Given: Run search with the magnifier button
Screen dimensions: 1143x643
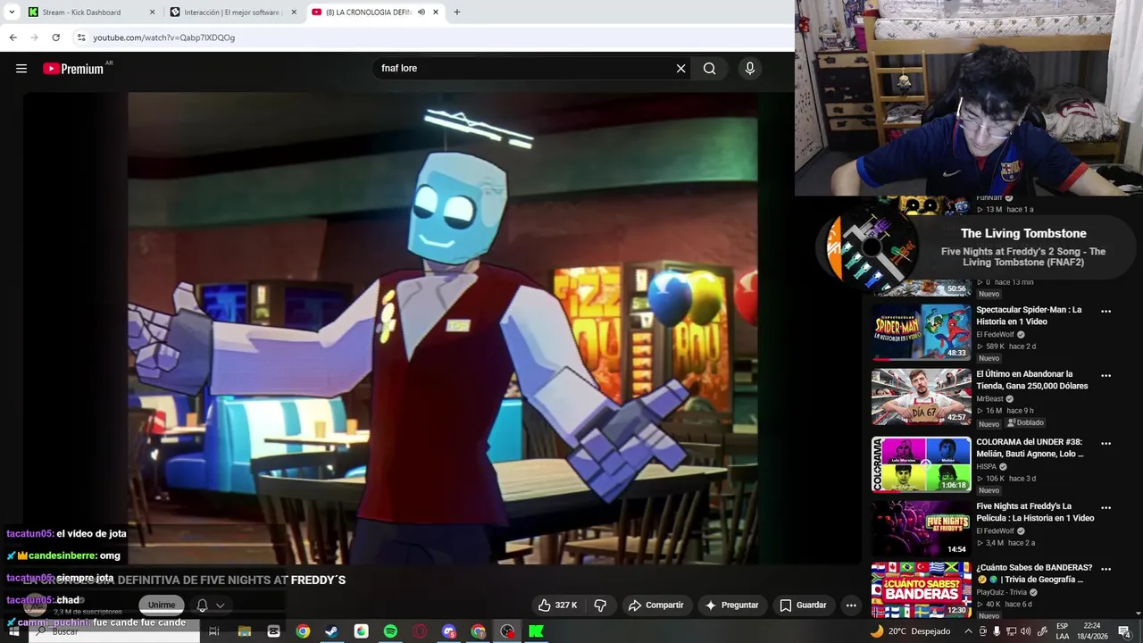Looking at the screenshot, I should 709,69.
